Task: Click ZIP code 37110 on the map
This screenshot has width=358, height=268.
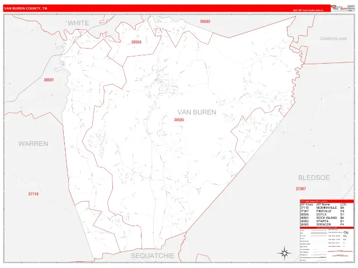Action: (34, 194)
